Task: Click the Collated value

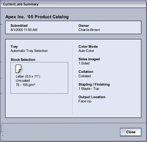Action: pos(85,76)
